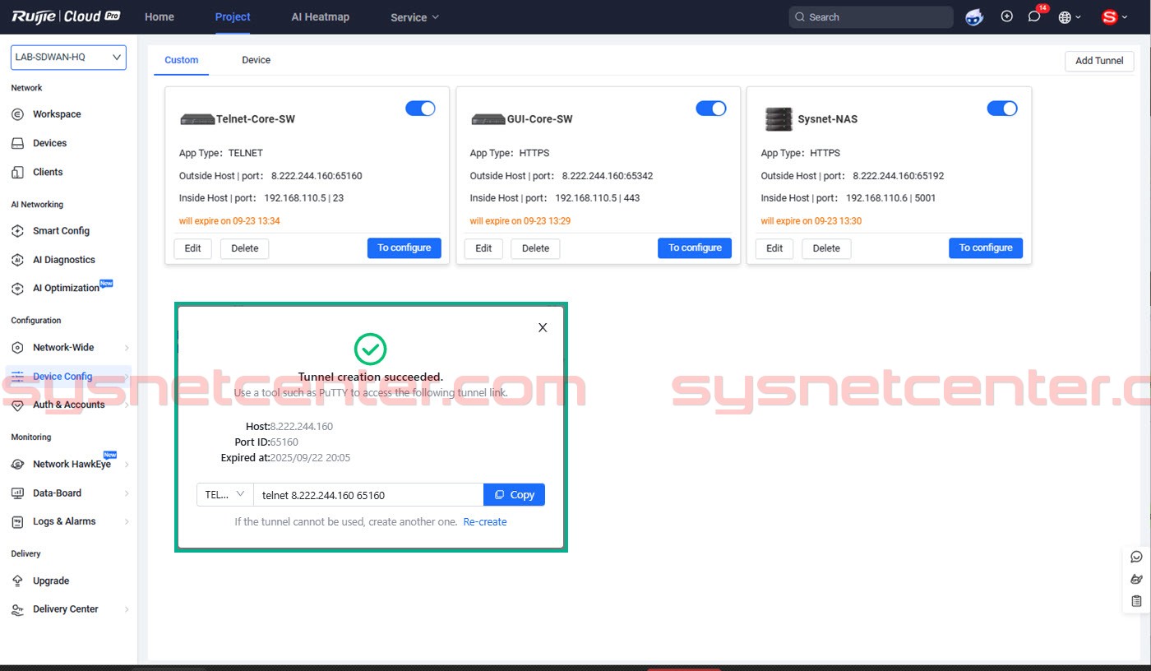
Task: Select the AI Diagnostics icon
Action: [x=17, y=260]
